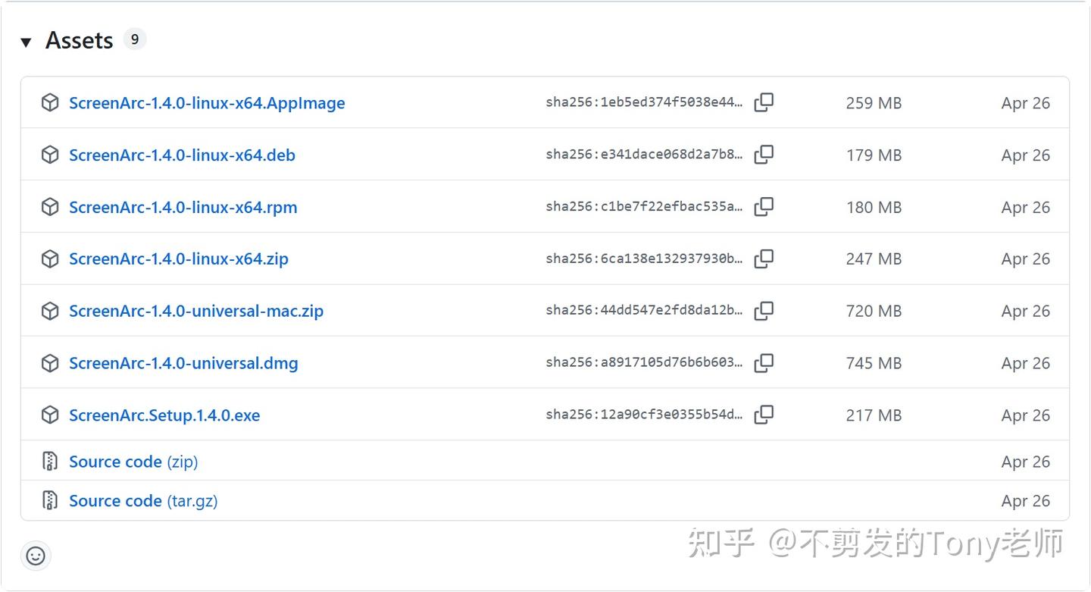This screenshot has width=1091, height=592.
Task: Click the Apr 26 date on the Source code (tar.gz) row
Action: pyautogui.click(x=1026, y=501)
